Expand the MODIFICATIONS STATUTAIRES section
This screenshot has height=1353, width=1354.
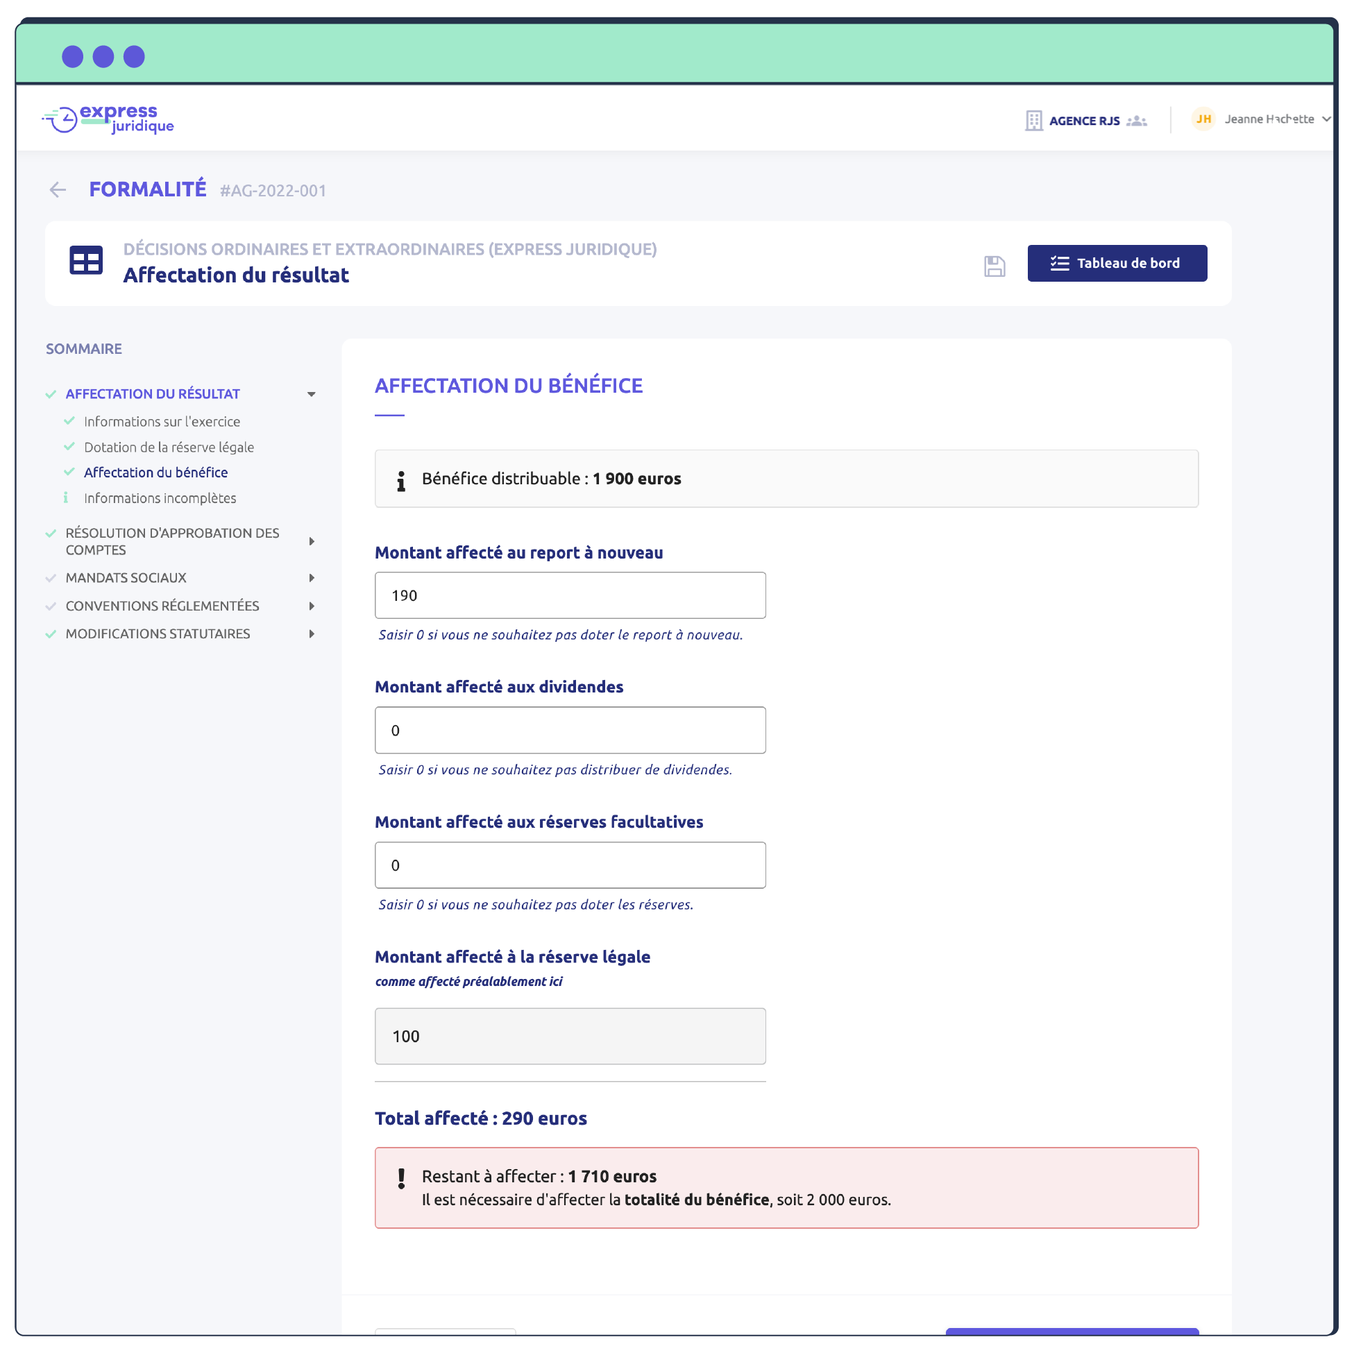point(311,633)
